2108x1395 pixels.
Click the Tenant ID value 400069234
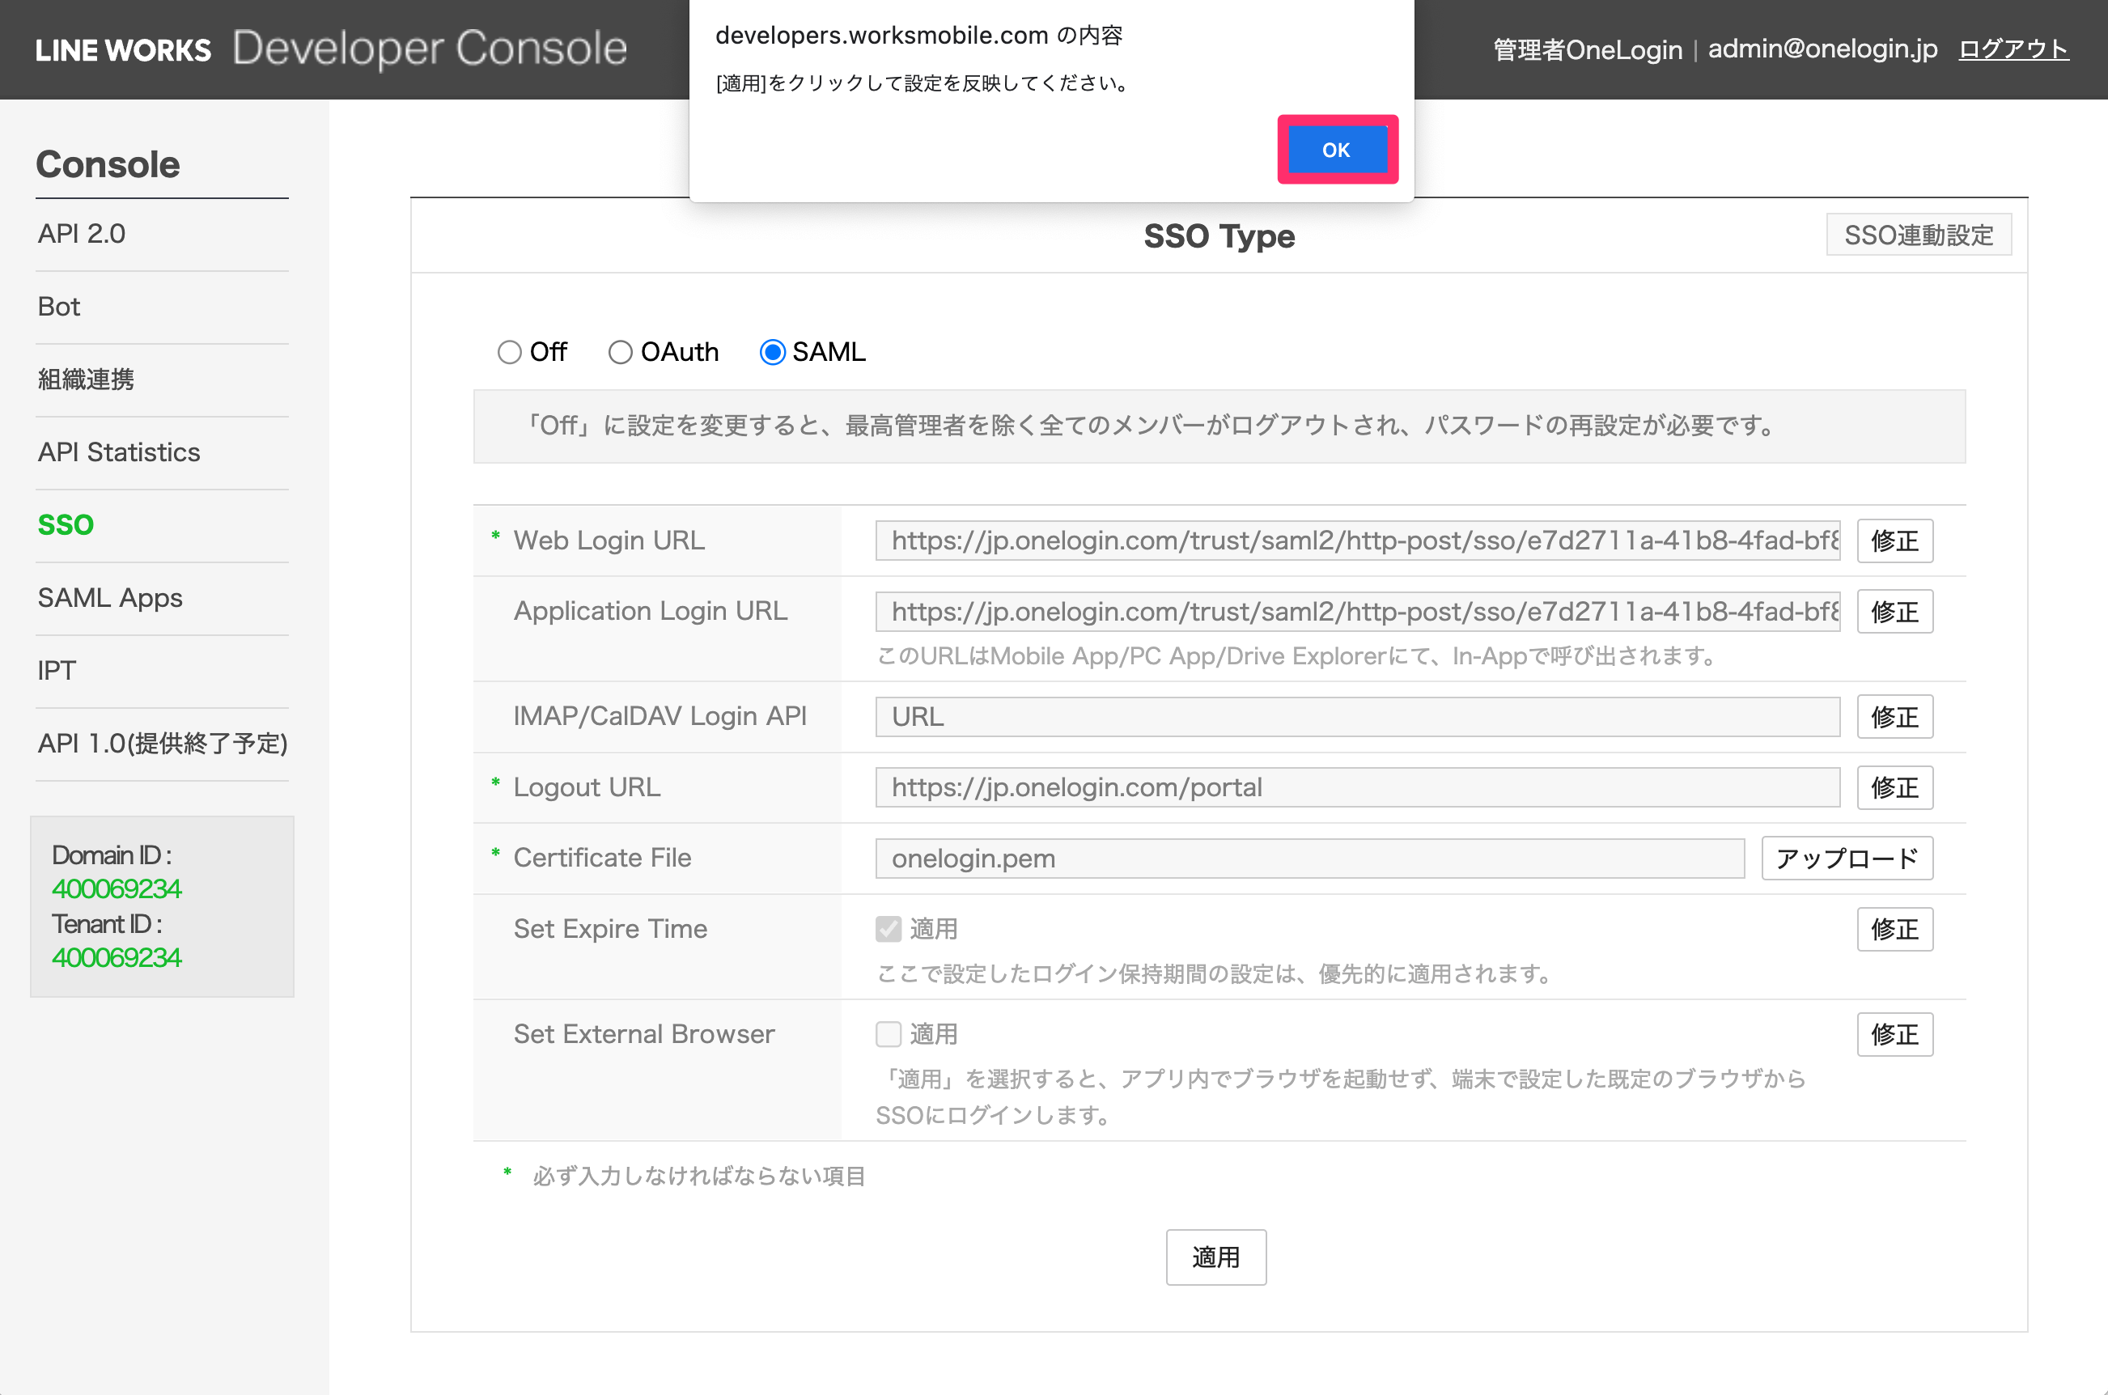[117, 957]
